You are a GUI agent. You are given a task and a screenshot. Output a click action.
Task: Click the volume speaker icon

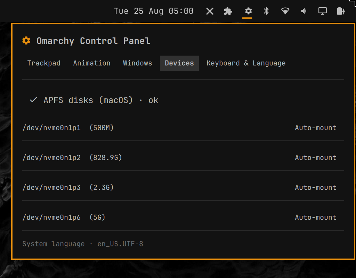[x=304, y=11]
